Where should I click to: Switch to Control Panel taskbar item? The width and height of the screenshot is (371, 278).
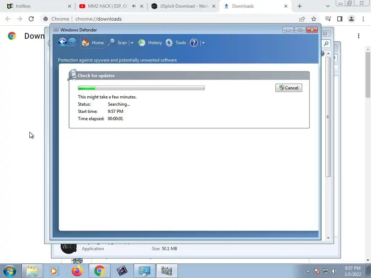coord(144,271)
